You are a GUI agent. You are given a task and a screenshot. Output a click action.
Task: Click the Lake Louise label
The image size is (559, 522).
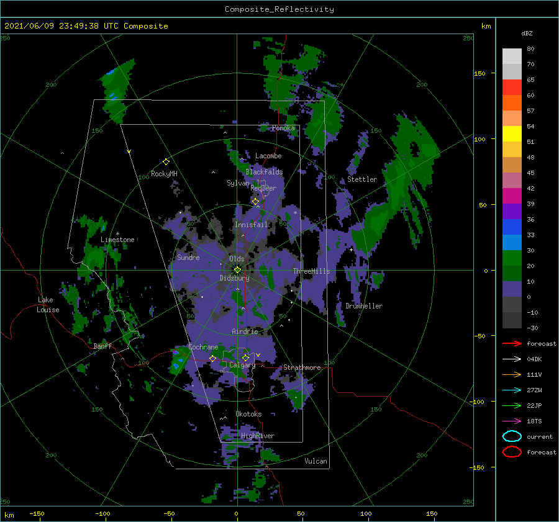pyautogui.click(x=48, y=305)
